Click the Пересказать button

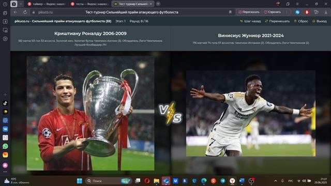tap(249, 12)
